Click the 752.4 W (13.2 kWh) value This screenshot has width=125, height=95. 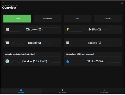click(34, 61)
